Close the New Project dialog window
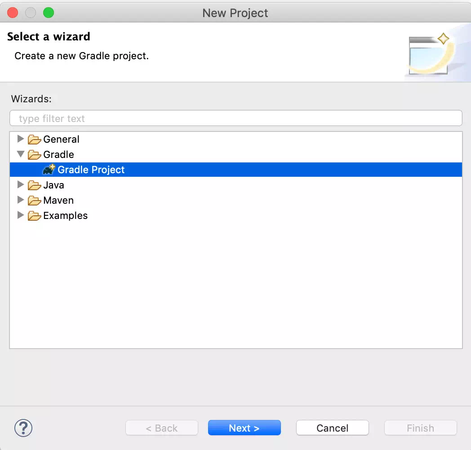The width and height of the screenshot is (471, 450). [13, 13]
